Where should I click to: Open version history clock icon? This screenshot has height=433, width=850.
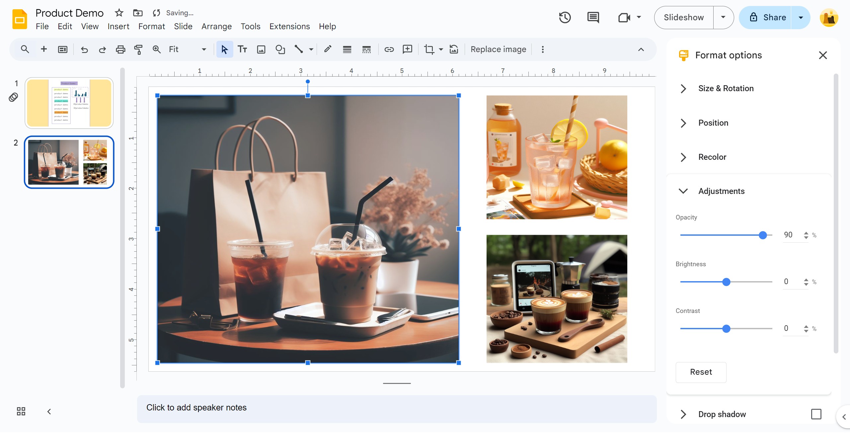click(565, 18)
